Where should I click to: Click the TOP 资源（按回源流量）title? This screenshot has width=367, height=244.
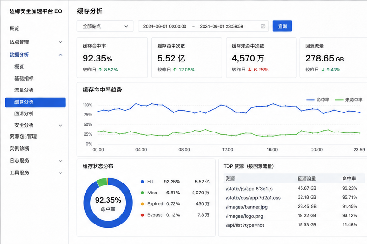pos(248,166)
